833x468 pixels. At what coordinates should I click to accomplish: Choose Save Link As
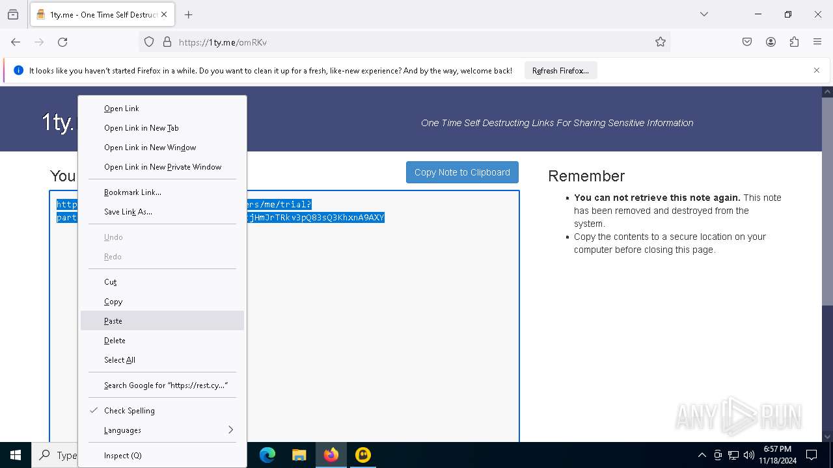tap(162, 212)
